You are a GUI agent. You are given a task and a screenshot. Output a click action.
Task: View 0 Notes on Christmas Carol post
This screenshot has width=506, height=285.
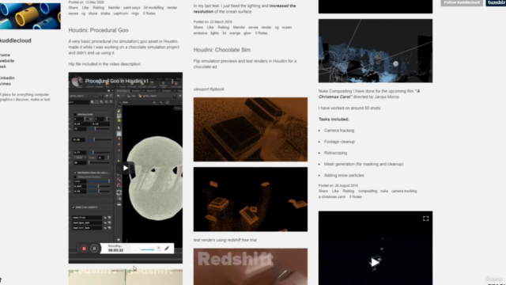[355, 197]
